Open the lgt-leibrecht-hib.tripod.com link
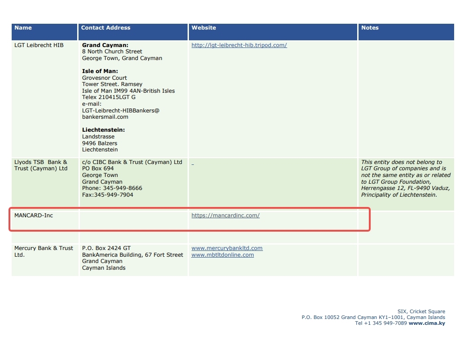Image resolution: width=464 pixels, height=349 pixels. click(x=239, y=45)
